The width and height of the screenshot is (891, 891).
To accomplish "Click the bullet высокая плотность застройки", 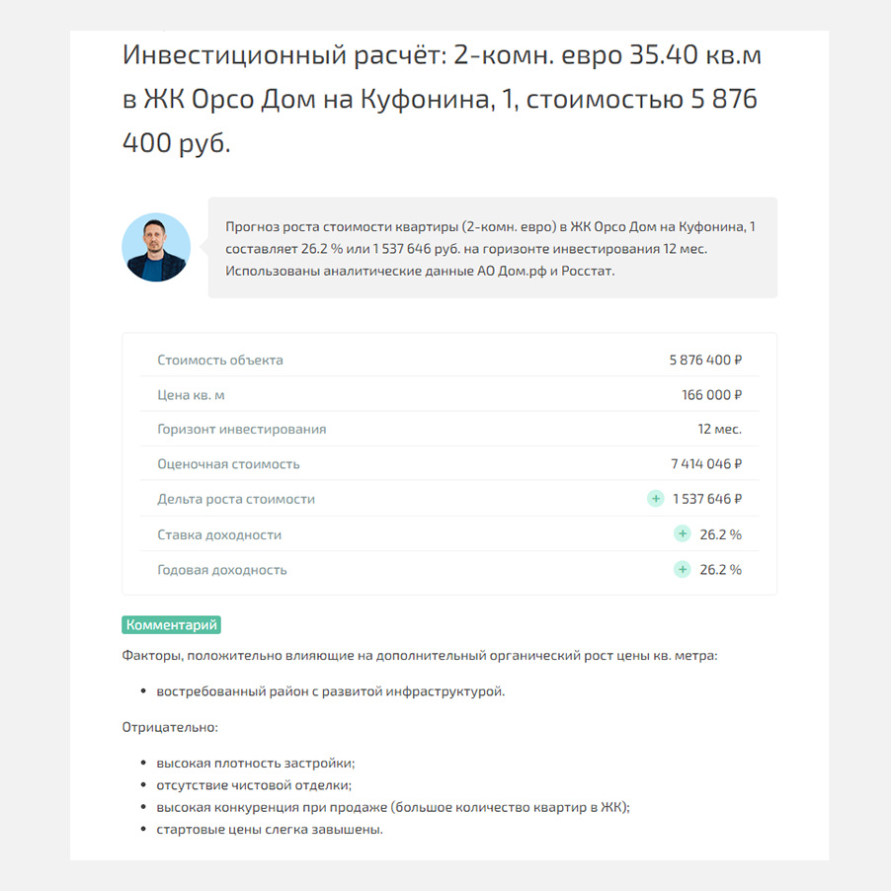I will tap(255, 764).
